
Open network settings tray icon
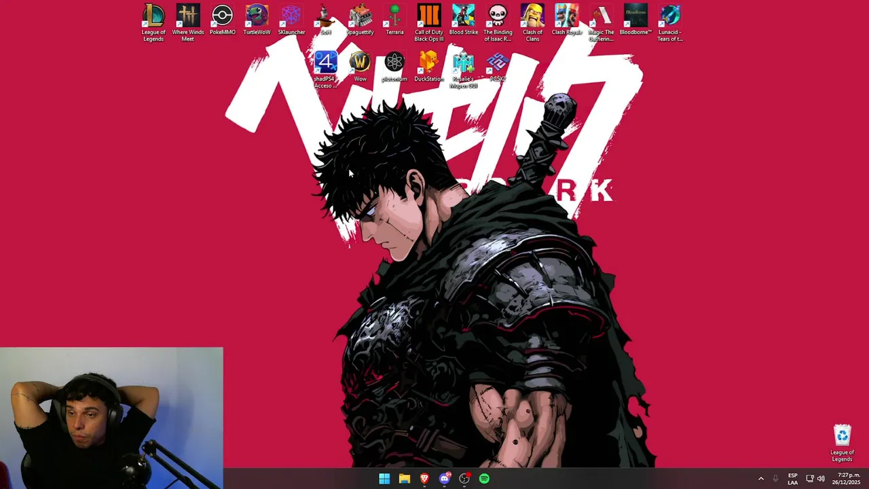[809, 479]
